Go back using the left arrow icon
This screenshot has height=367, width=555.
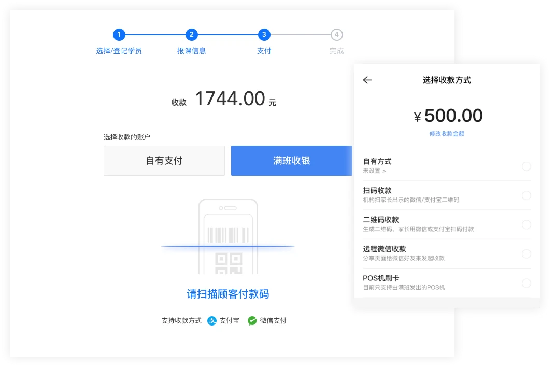point(367,80)
